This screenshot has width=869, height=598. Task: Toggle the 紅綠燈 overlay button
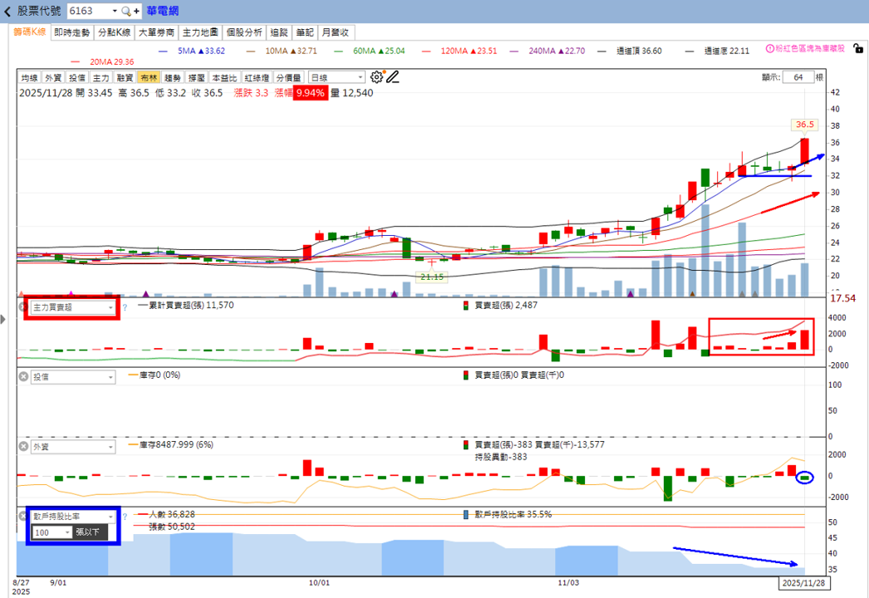pos(258,77)
